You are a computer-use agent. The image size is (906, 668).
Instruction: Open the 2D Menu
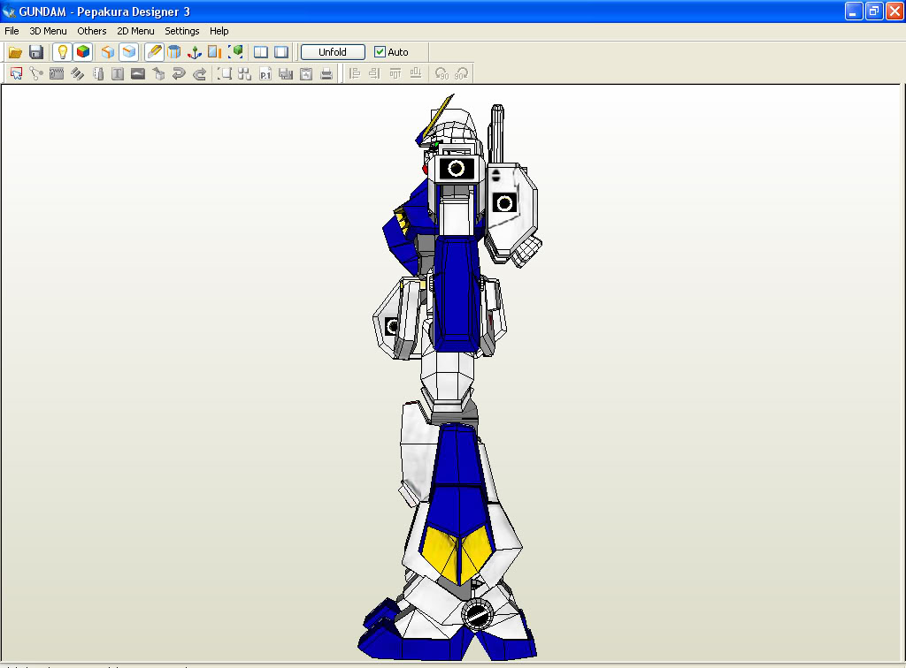click(x=135, y=31)
